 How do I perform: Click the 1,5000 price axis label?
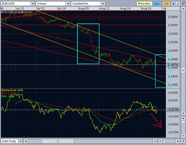click(173, 51)
